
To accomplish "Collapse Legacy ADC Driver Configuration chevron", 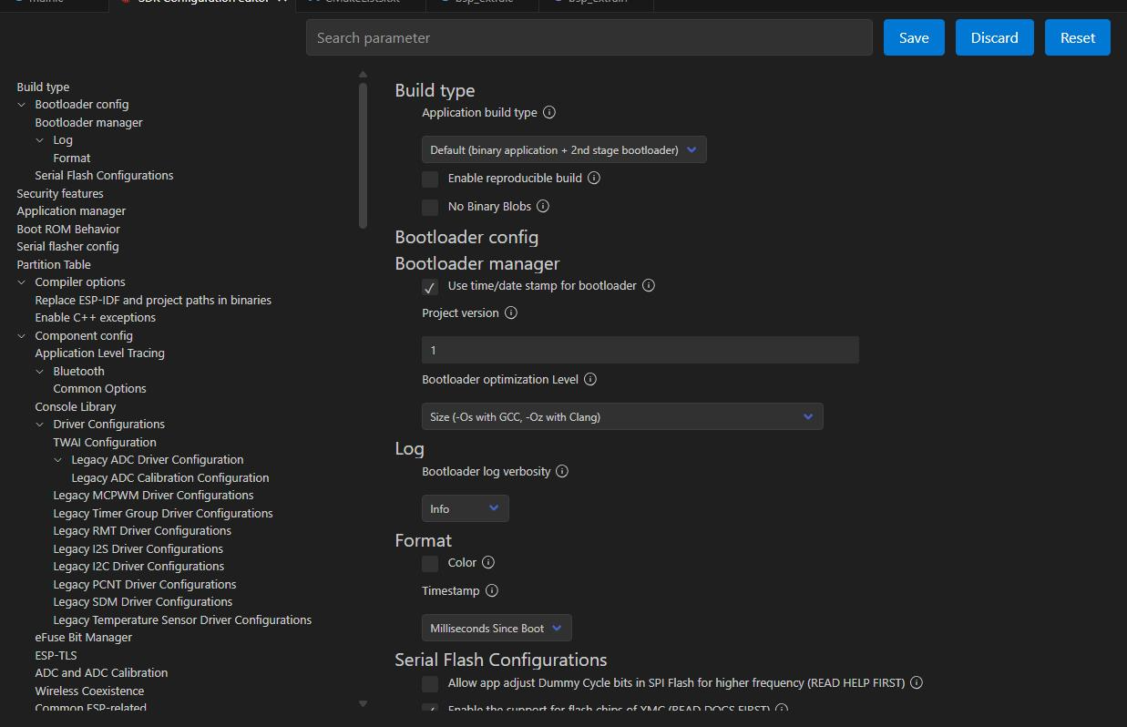I will click(58, 460).
